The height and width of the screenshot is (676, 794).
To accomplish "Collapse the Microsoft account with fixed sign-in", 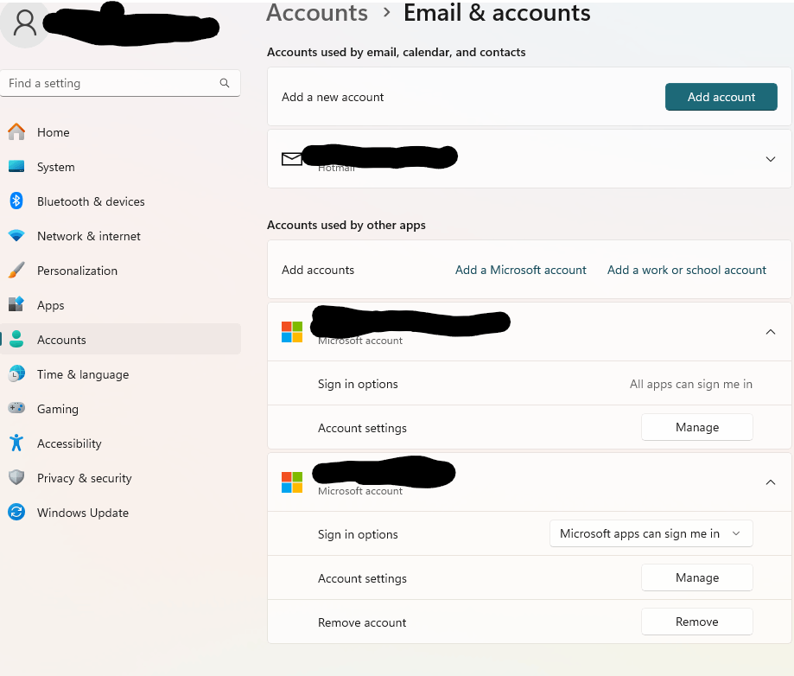I will 770,332.
